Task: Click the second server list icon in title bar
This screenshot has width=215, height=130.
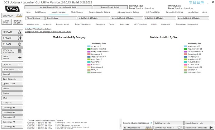Action: 198,2
